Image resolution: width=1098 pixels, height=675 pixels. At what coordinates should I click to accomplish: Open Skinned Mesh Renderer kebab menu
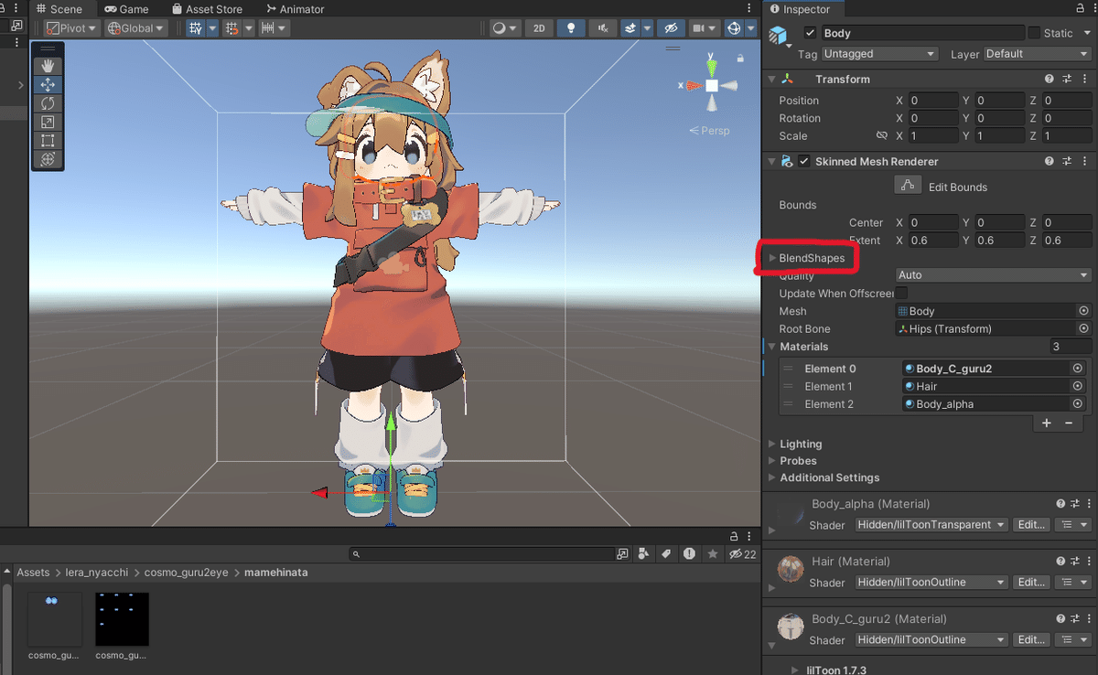(1085, 162)
